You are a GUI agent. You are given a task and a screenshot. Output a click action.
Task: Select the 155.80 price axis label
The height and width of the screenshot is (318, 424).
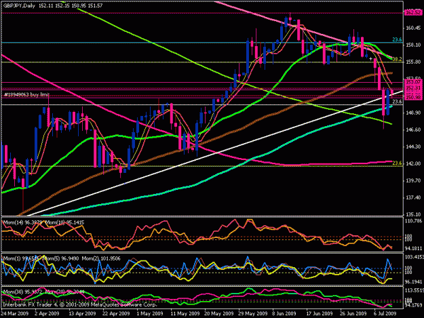click(413, 62)
